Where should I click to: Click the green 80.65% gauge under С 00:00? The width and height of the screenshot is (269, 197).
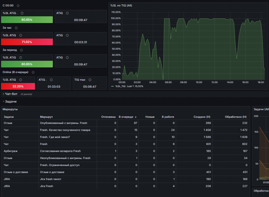point(27,20)
